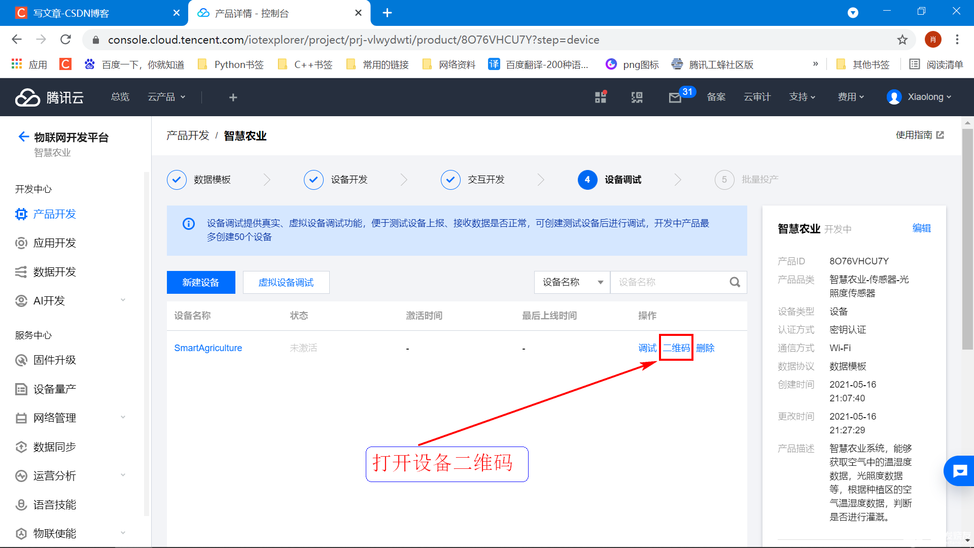Click 编辑 in product info panel
Viewport: 974px width, 548px height.
click(x=921, y=228)
